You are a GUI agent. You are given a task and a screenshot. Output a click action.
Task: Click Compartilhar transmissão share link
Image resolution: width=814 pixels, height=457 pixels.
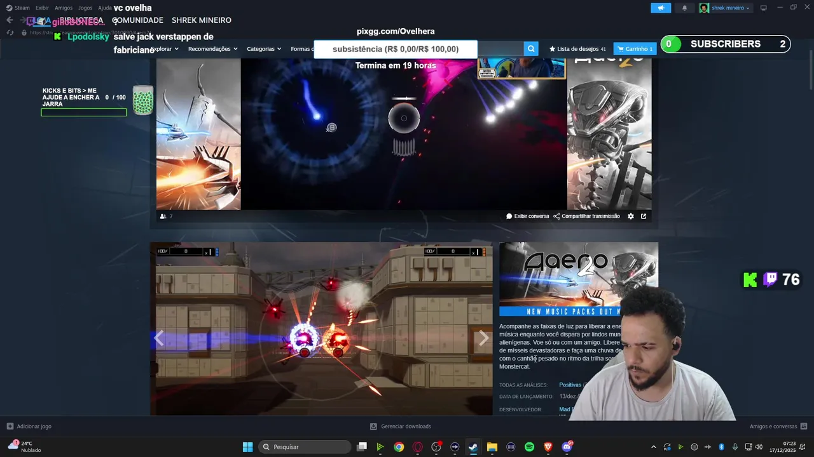586,216
